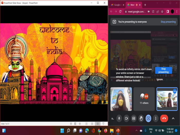The height and width of the screenshot is (135, 180).
Task: Click the blue Stop presenting button
Action: click(x=164, y=70)
